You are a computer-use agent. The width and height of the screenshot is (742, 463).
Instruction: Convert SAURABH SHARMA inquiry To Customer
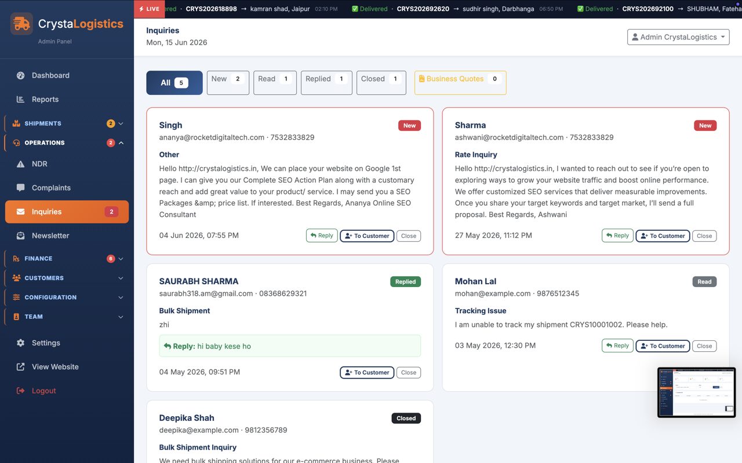[x=367, y=373]
